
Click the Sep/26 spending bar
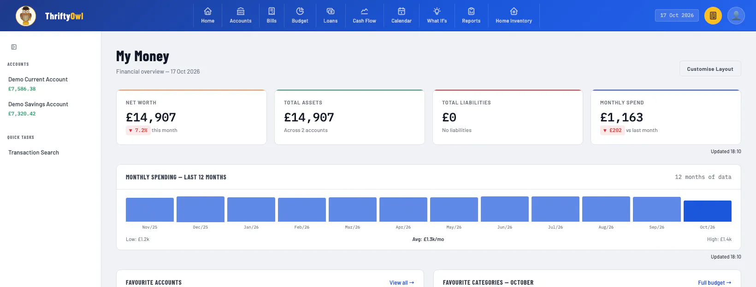coord(657,209)
